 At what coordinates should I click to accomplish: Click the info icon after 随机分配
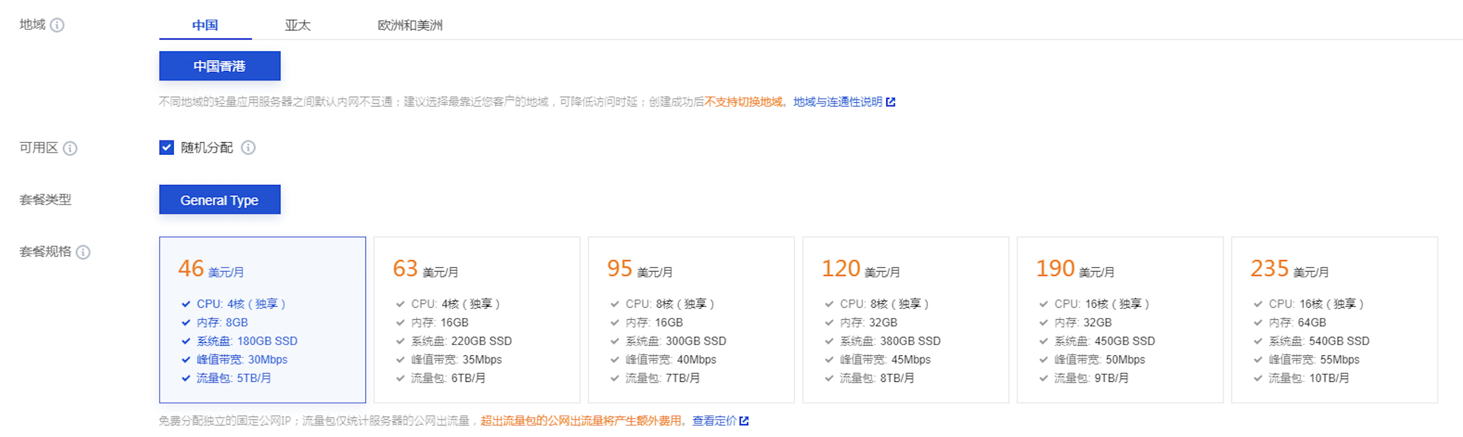pos(248,148)
